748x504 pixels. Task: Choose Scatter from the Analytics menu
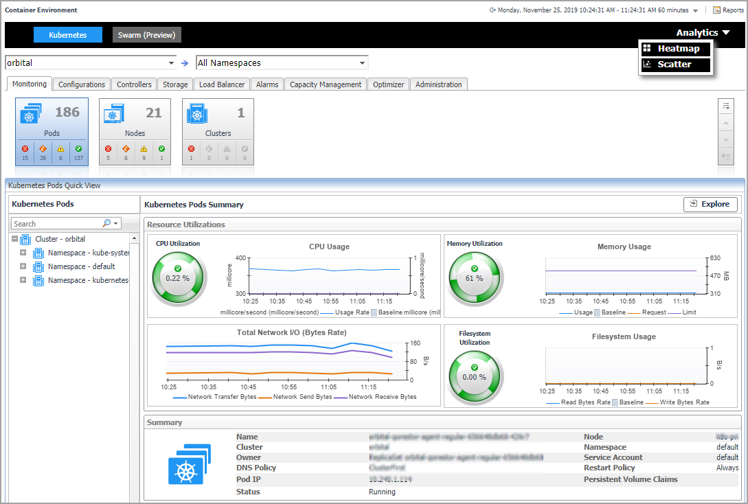pos(674,64)
